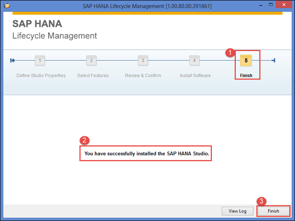Click the bold Finish label under step 5
Viewport: 295px width, 221px height.
tap(246, 76)
